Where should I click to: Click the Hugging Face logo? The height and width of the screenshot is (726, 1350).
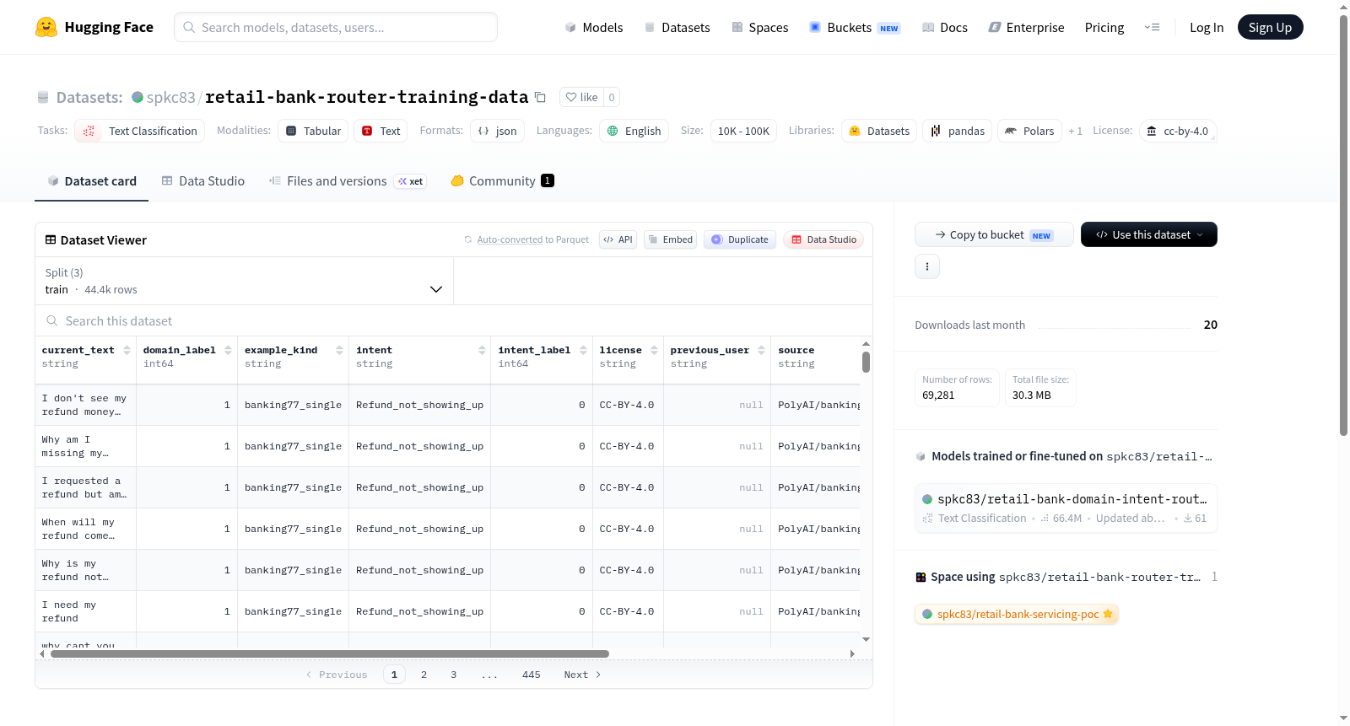94,27
